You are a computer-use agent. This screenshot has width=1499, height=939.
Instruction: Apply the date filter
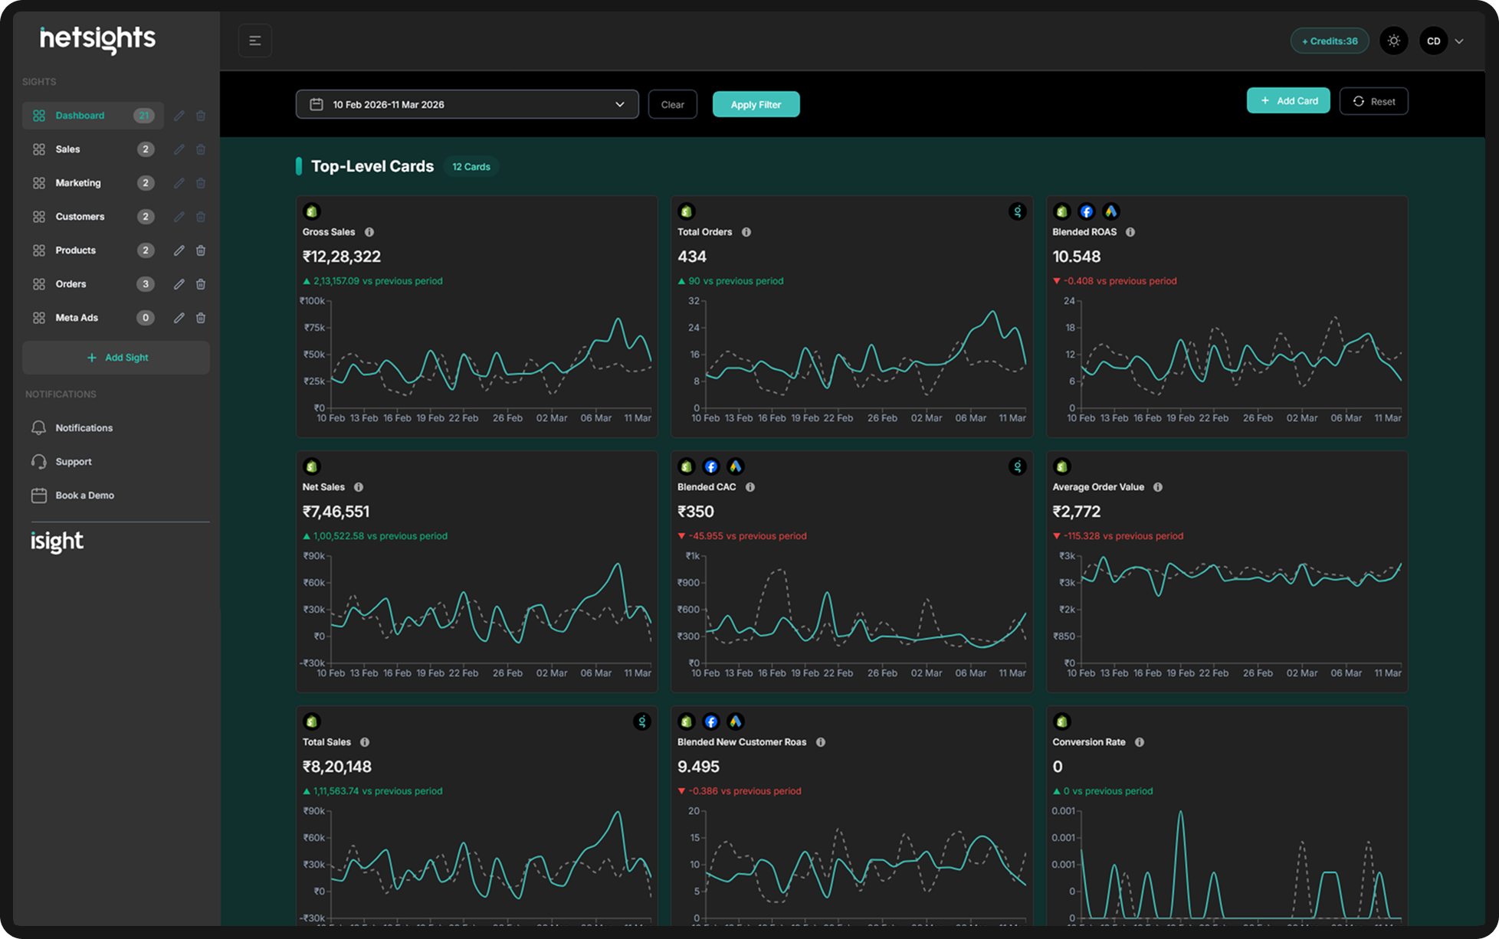click(x=756, y=104)
